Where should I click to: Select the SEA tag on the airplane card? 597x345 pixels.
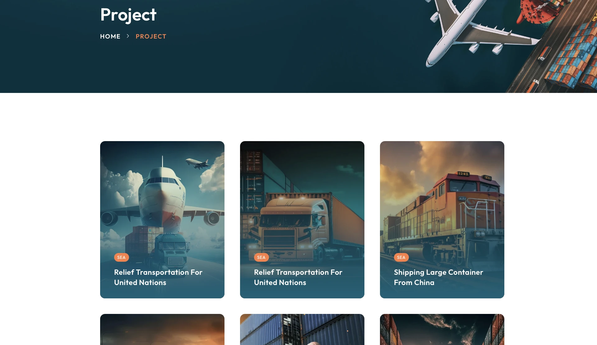point(121,257)
